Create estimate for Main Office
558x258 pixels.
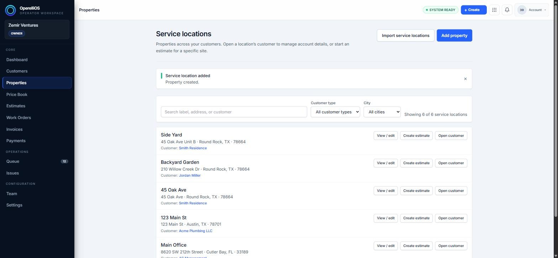pyautogui.click(x=416, y=246)
